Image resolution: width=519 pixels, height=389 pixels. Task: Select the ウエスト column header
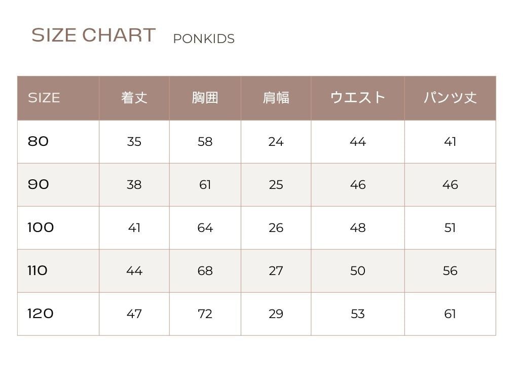coord(358,98)
